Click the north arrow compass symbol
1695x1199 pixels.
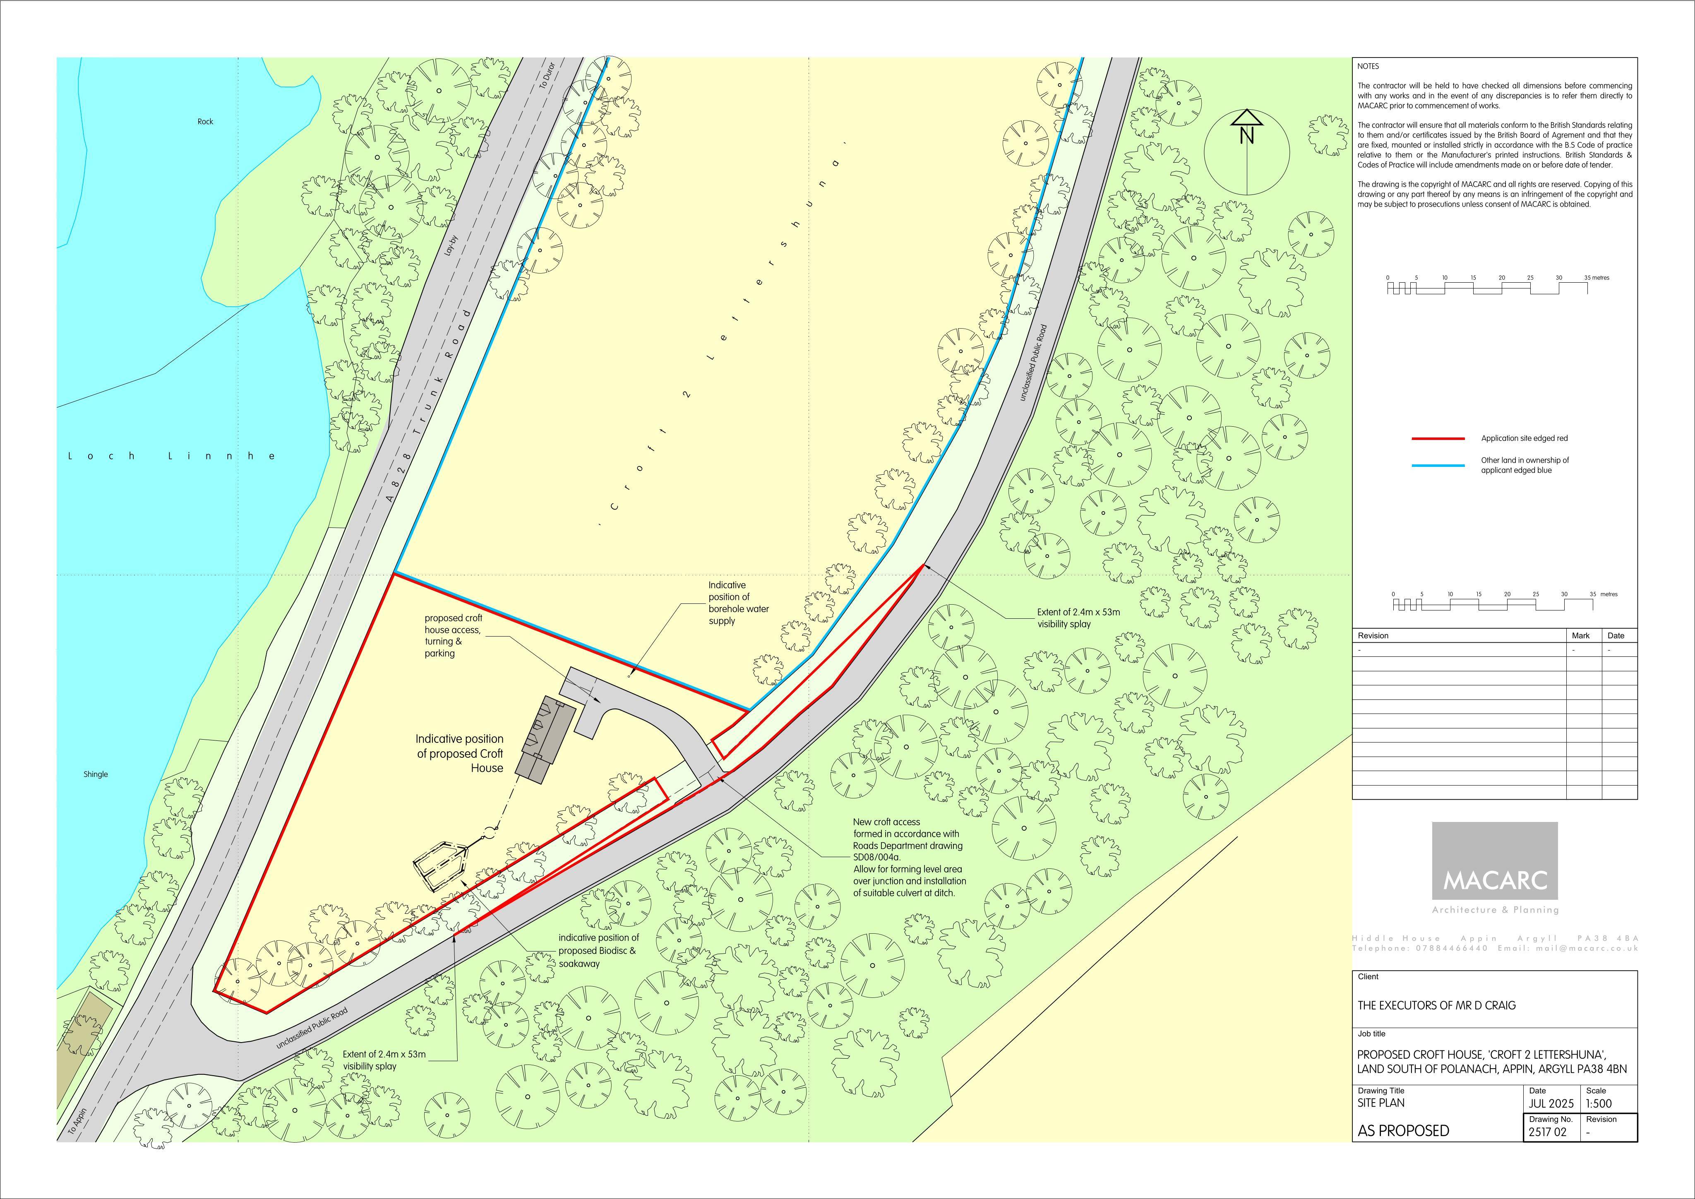(1247, 152)
